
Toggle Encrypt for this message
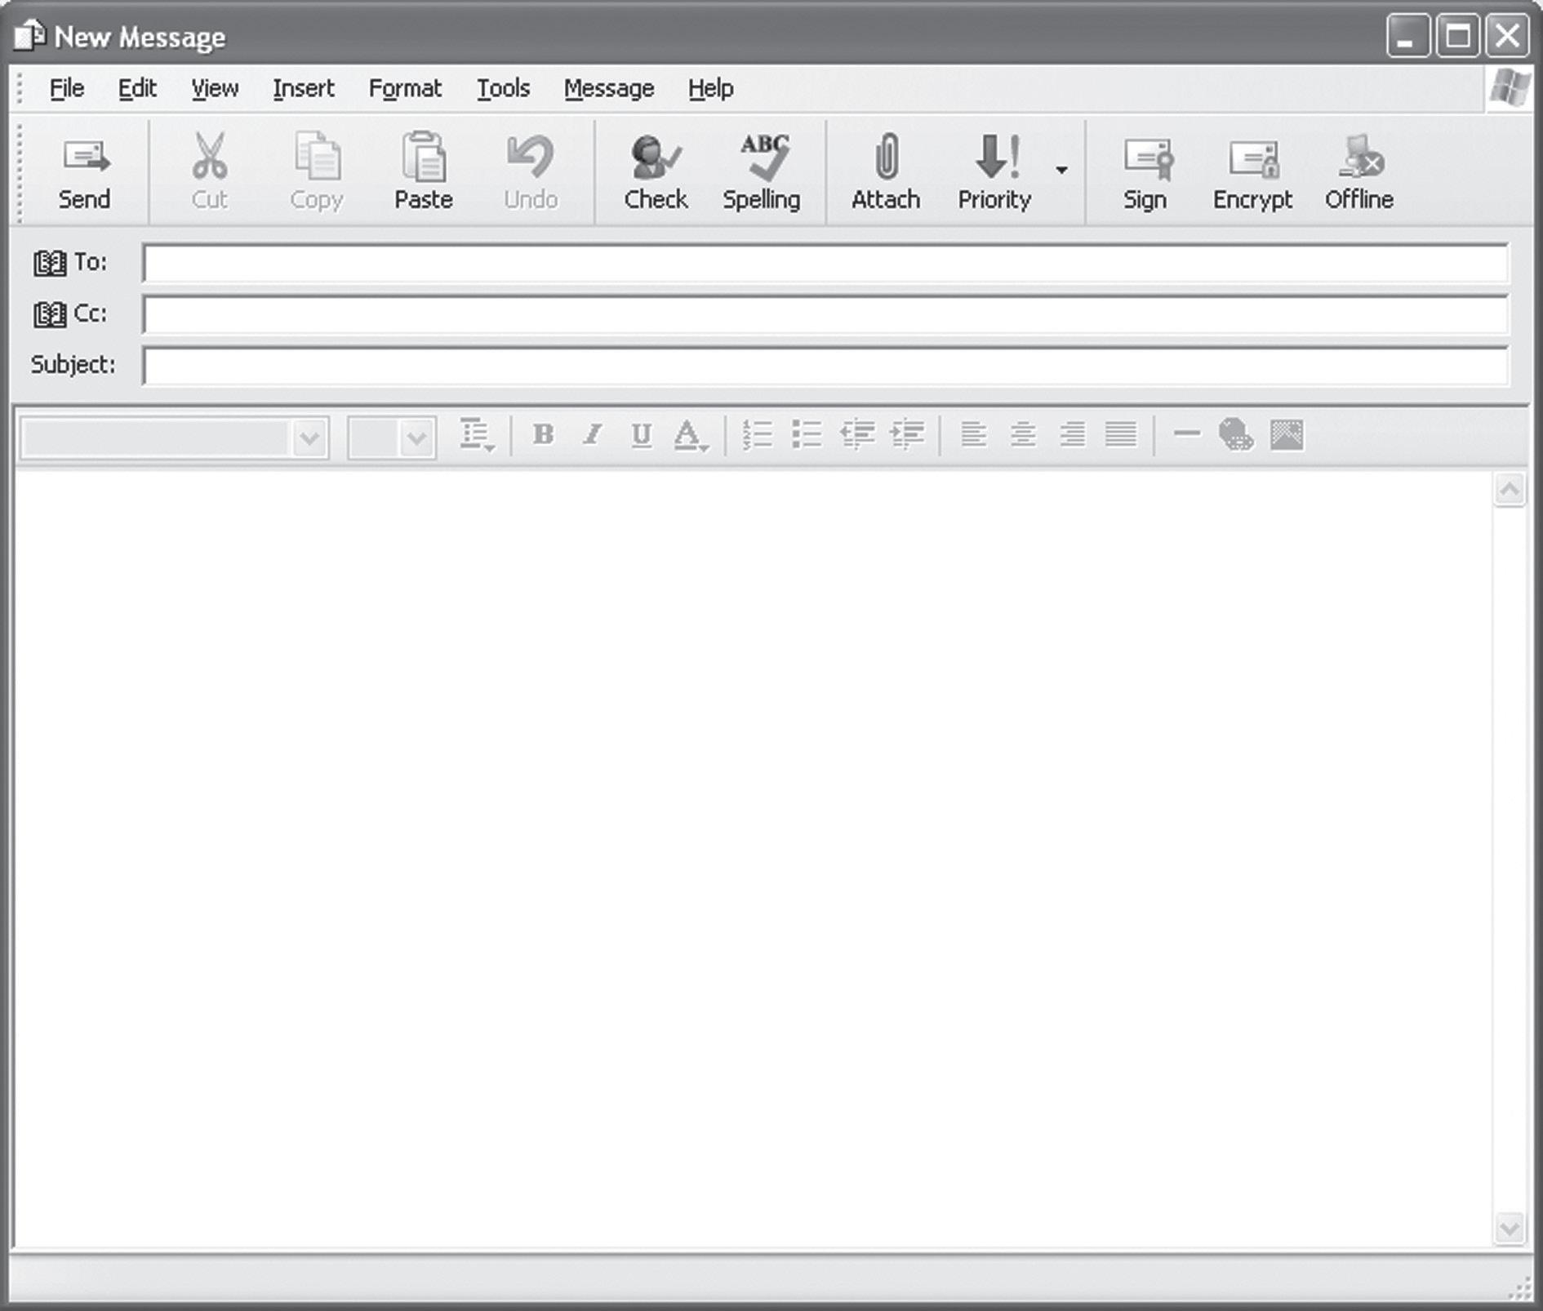coord(1252,172)
